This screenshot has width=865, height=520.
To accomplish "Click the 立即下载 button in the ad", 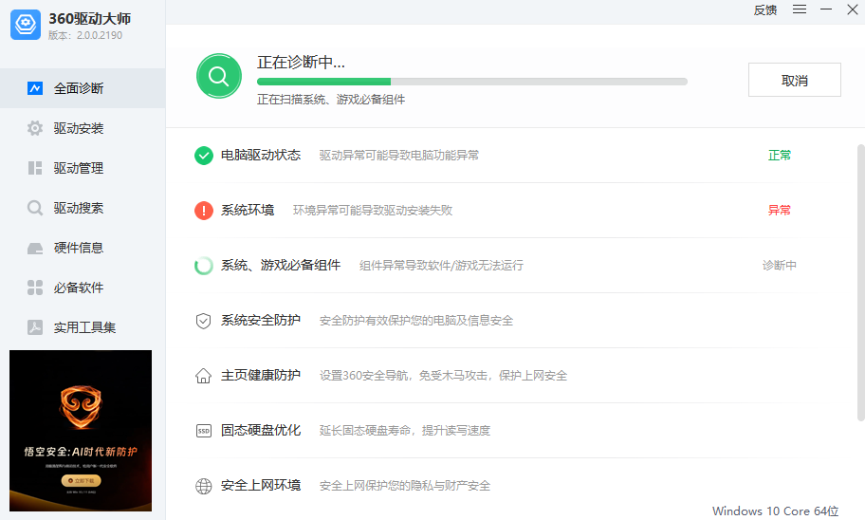I will coord(81,481).
